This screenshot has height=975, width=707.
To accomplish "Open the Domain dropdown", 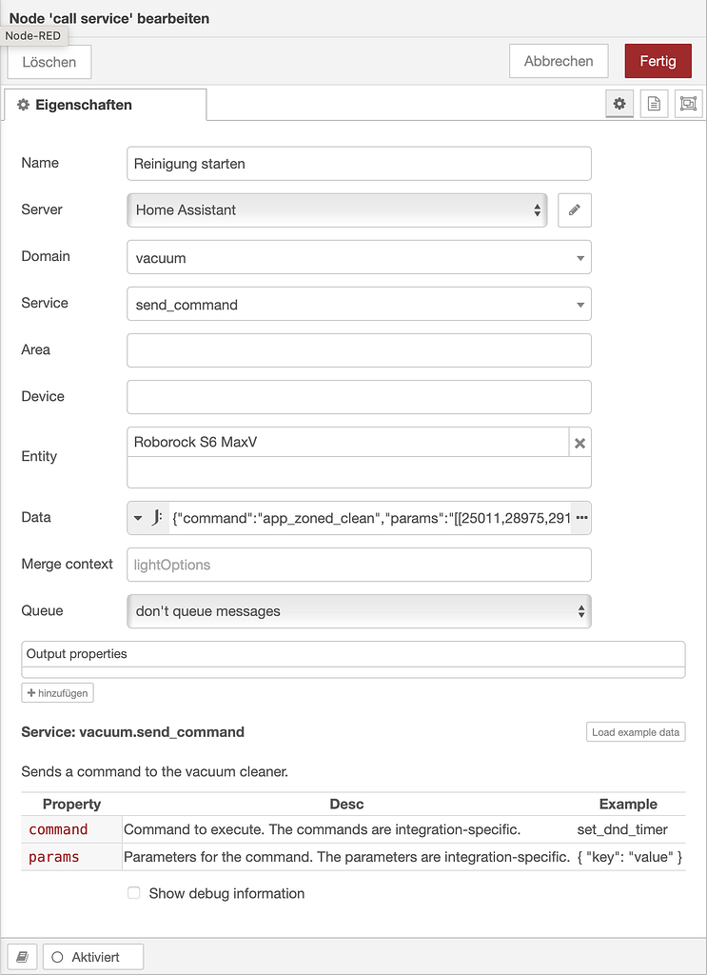I will tap(579, 257).
